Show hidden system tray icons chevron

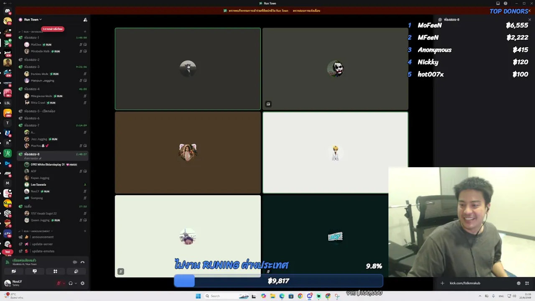click(x=480, y=296)
